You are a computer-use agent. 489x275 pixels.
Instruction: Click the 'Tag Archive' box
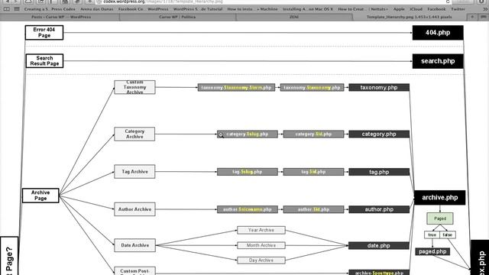pos(134,171)
